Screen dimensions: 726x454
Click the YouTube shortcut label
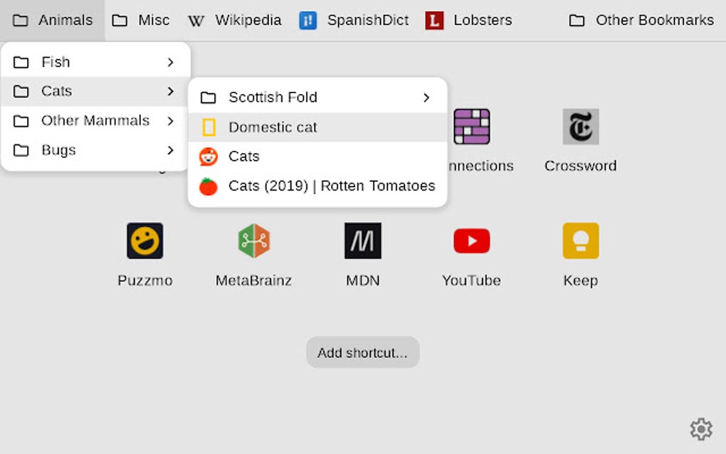[471, 280]
